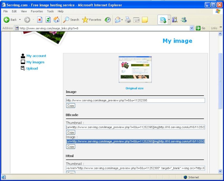Print the page with printer icon
224x181 pixels.
128,20
